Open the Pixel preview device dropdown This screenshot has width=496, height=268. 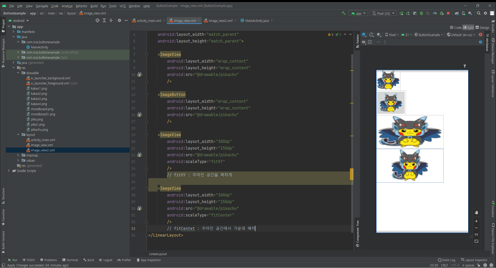coord(392,35)
